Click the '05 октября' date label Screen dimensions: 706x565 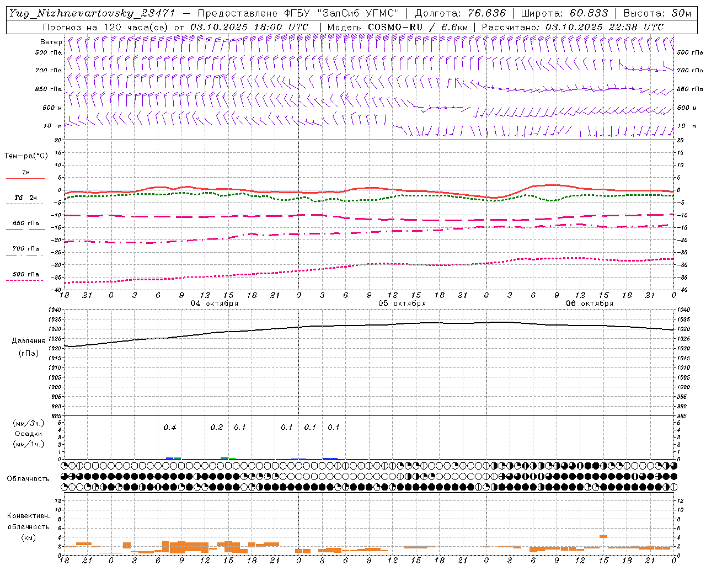click(402, 303)
